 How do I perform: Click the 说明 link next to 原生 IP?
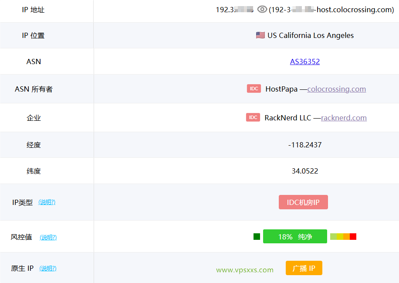48,268
